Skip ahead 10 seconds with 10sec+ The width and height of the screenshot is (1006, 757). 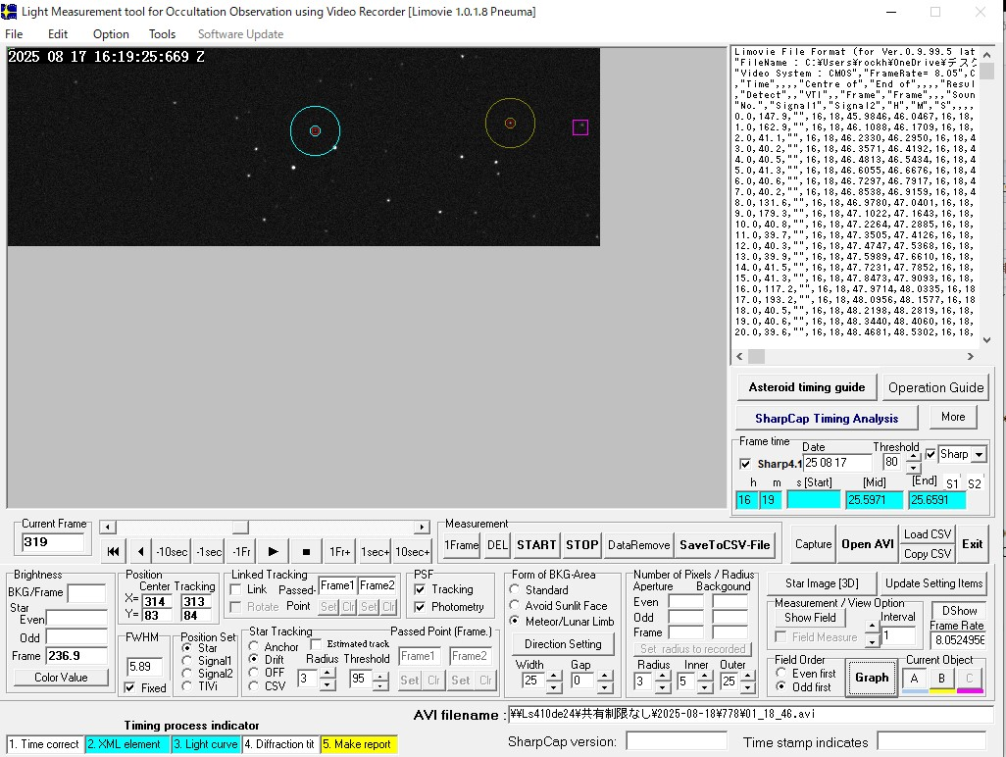point(413,552)
